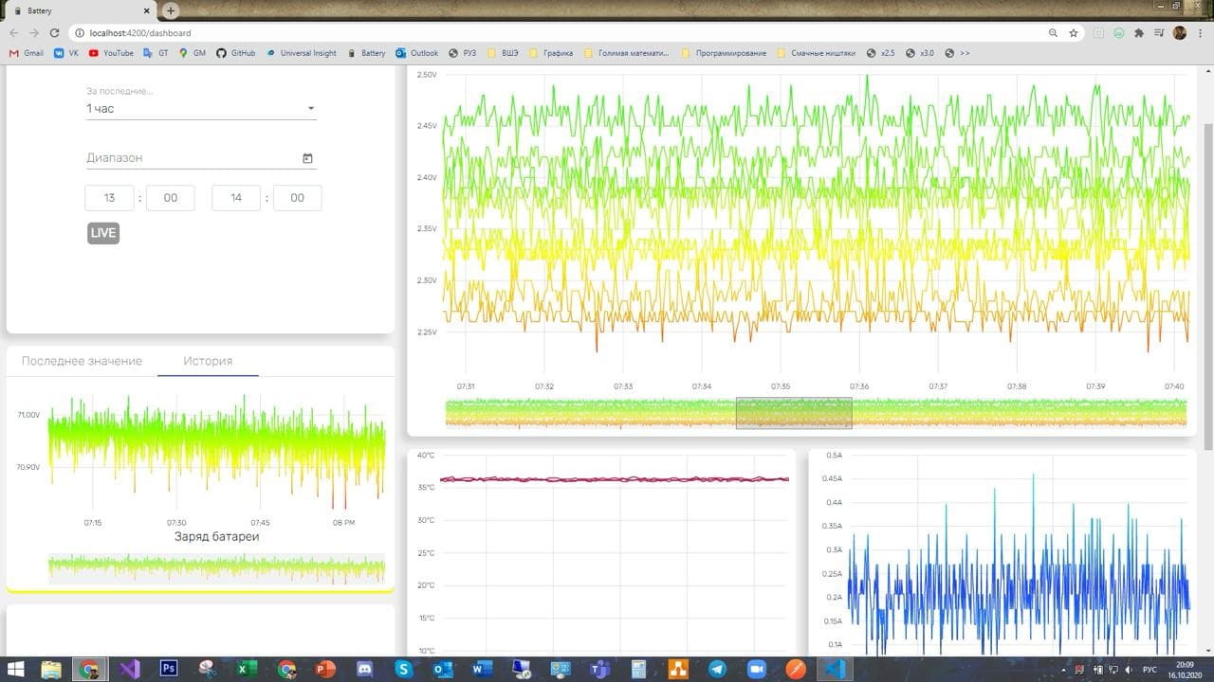The height and width of the screenshot is (682, 1214).
Task: Click the zoom magnifier icon in address bar
Action: [x=1053, y=32]
